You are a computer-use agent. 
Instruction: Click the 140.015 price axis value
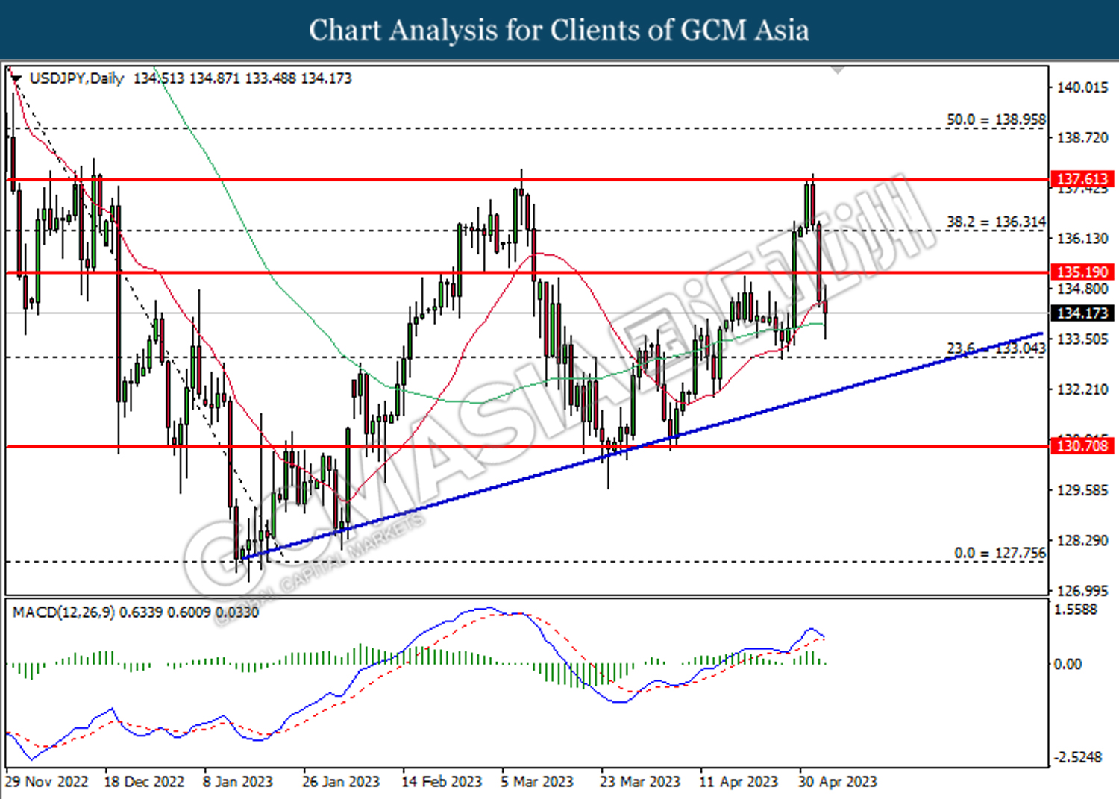click(x=1082, y=88)
